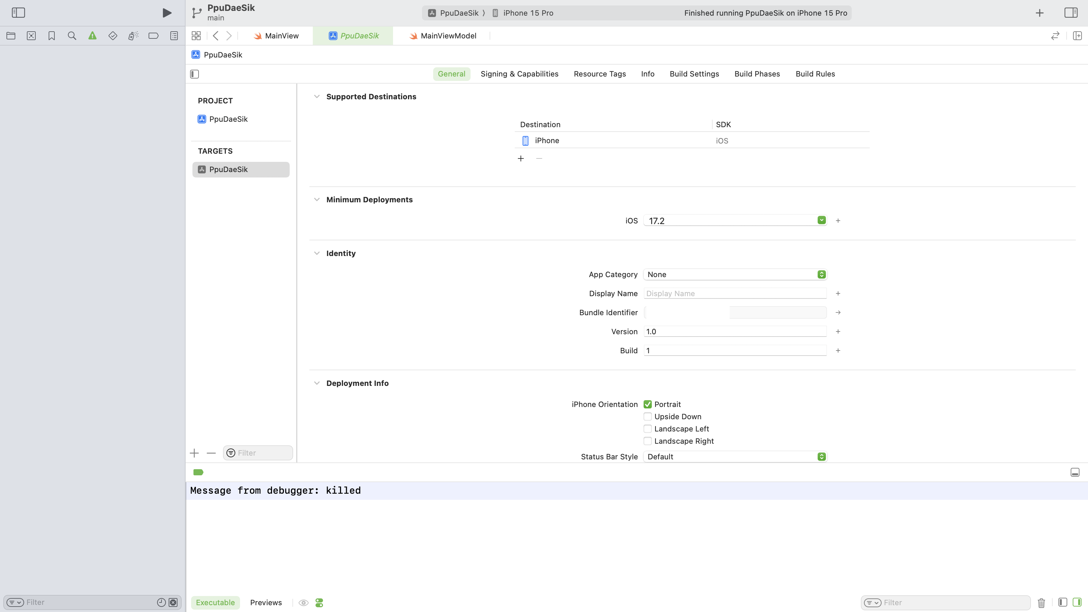Switch to the MainViewModel tab
Viewport: 1088px width, 612px height.
[443, 36]
